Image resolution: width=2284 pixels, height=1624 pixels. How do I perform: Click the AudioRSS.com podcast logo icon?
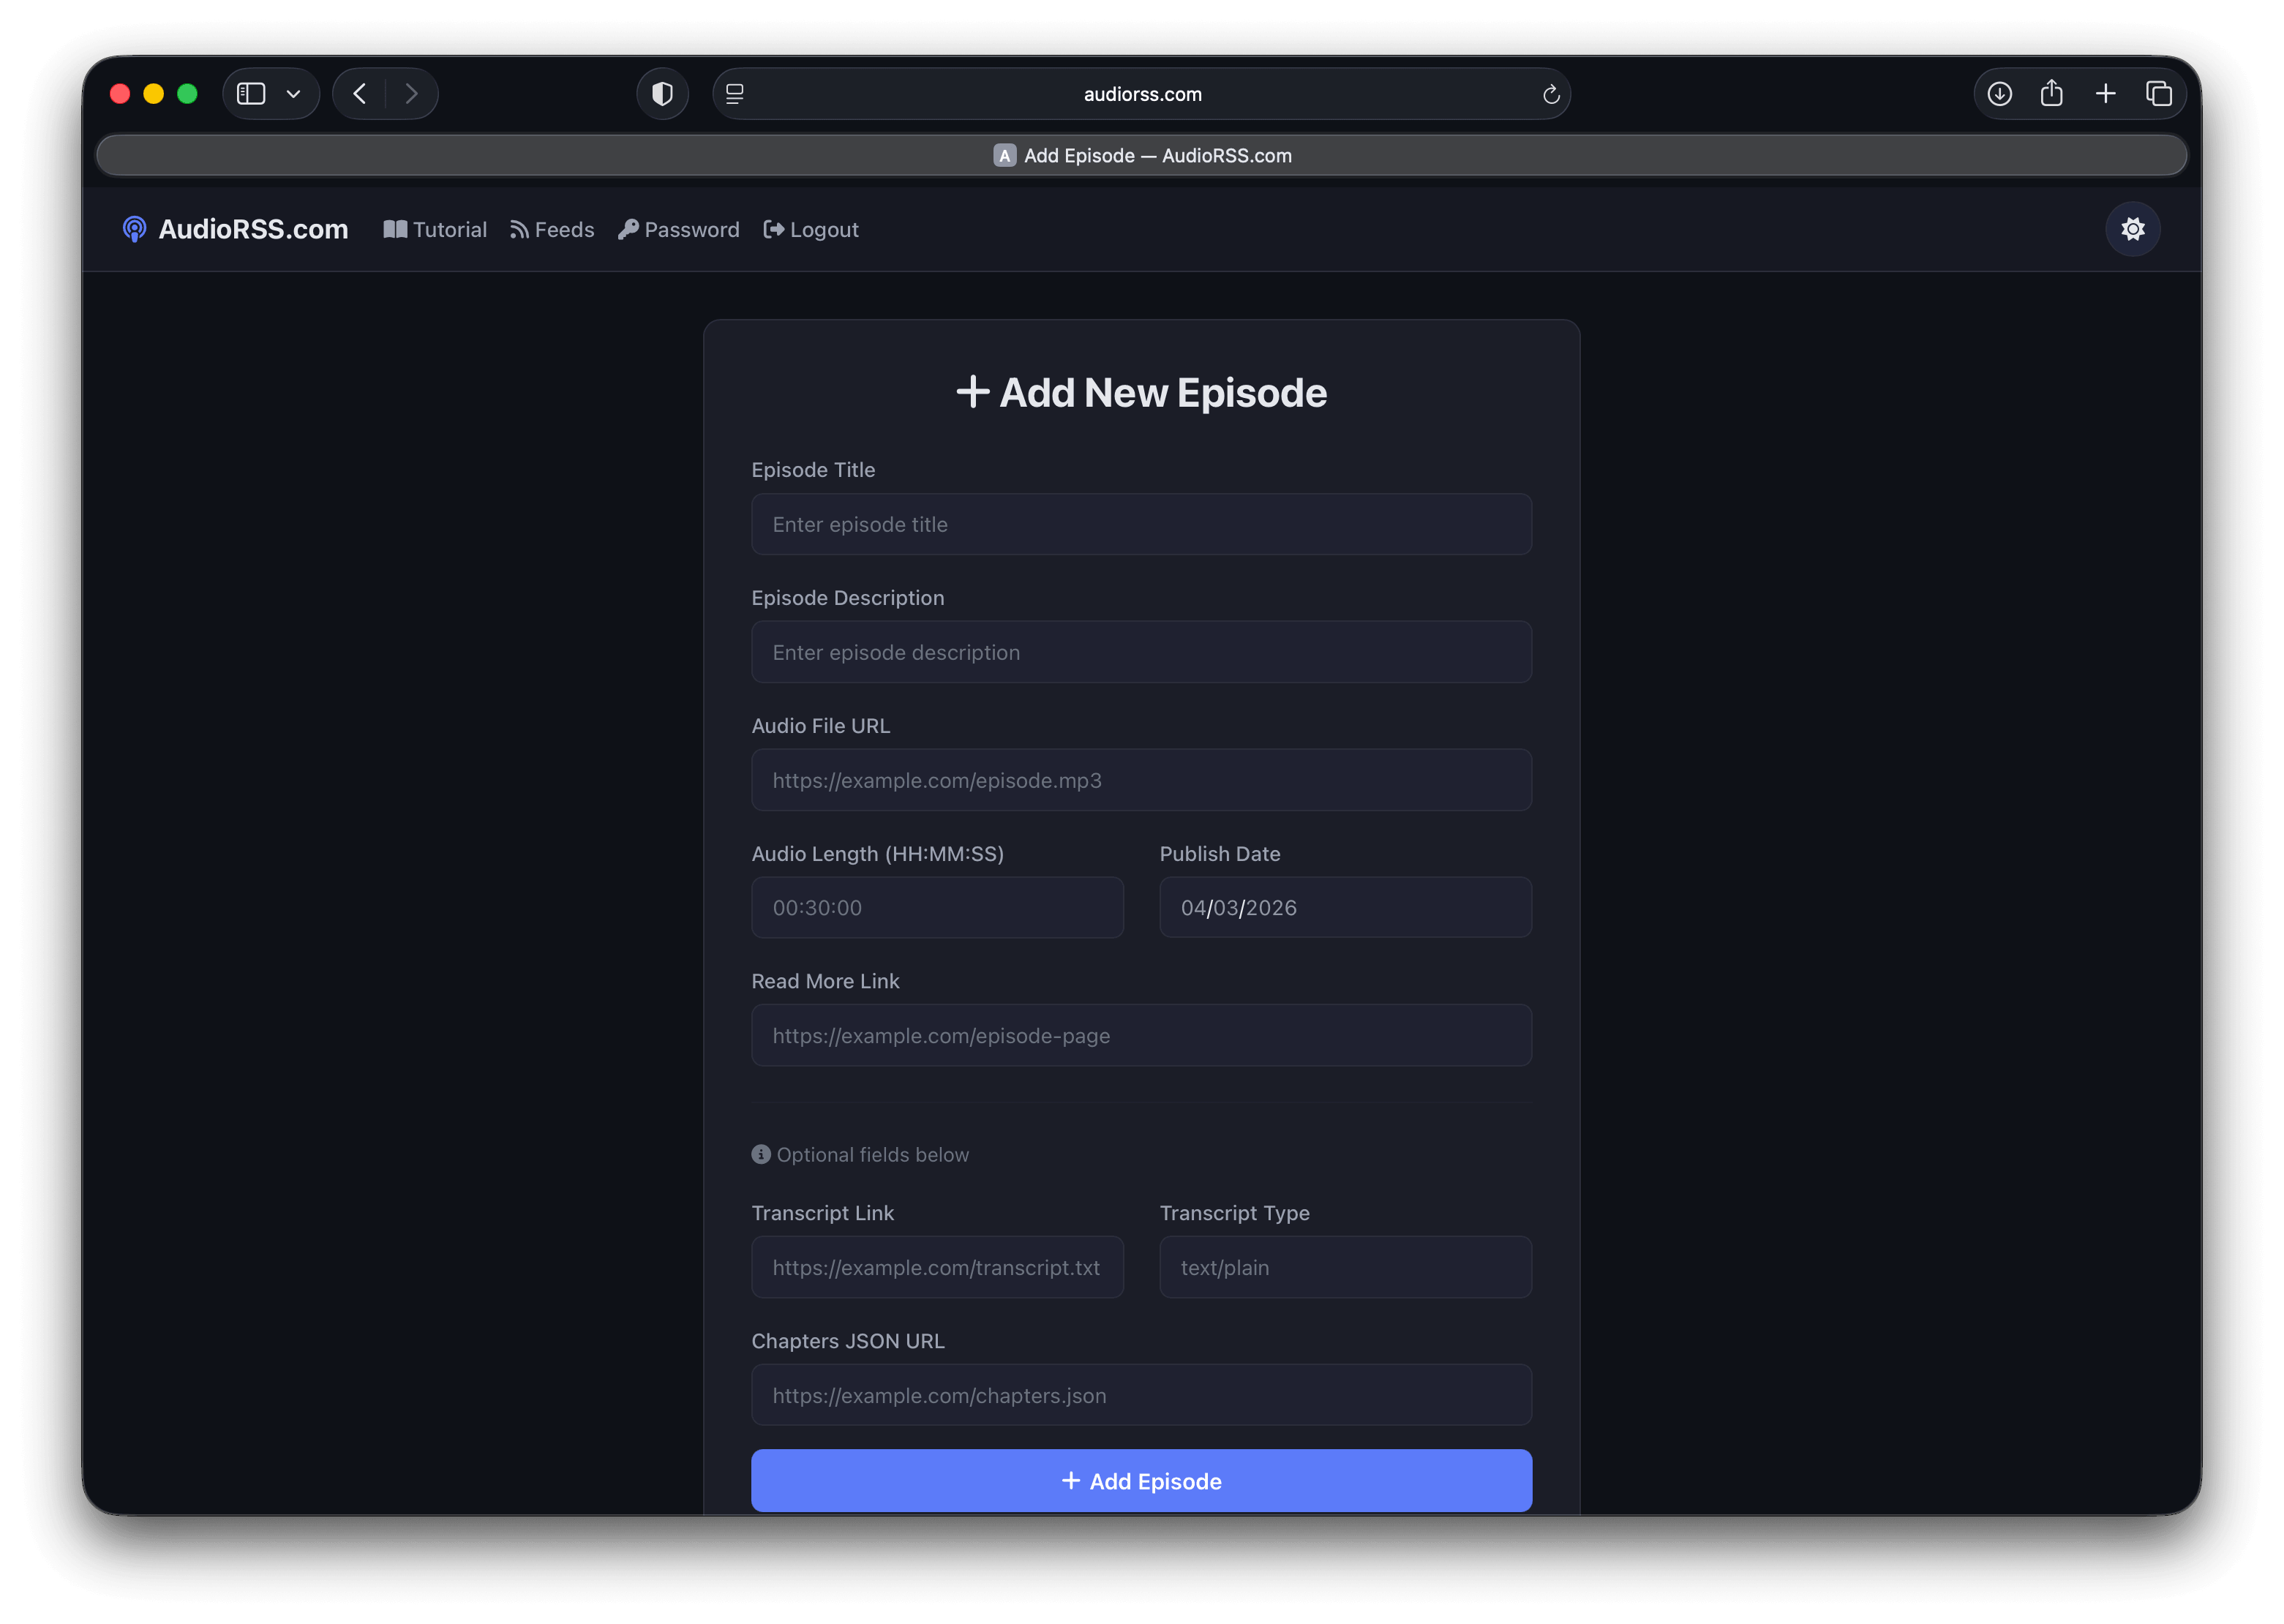(135, 229)
